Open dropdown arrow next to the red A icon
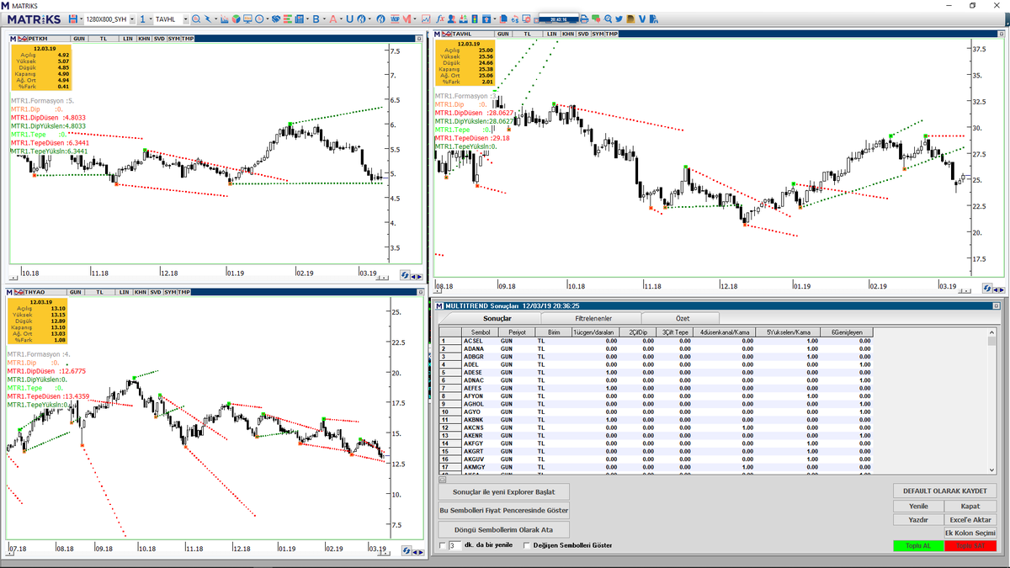The height and width of the screenshot is (568, 1010). point(341,19)
